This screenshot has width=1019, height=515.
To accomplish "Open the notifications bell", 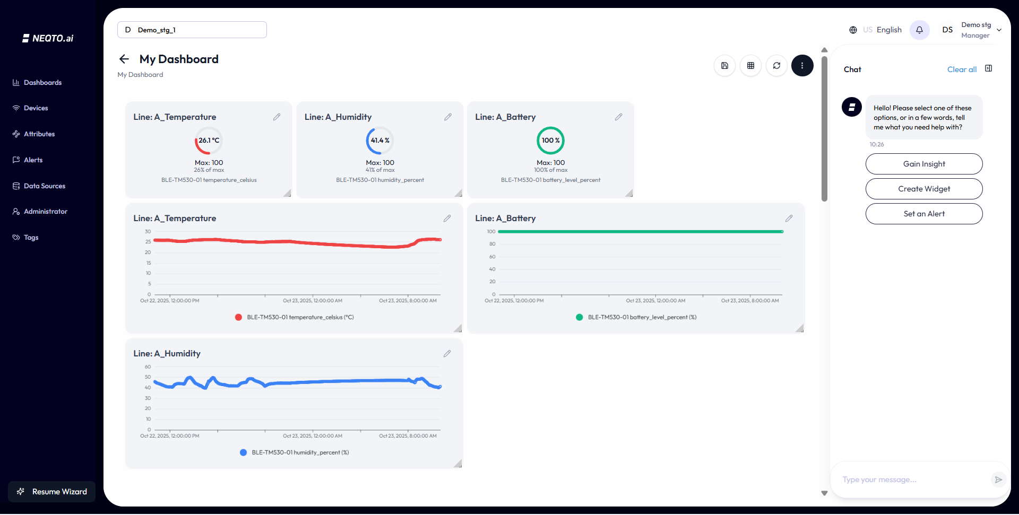I will [919, 30].
